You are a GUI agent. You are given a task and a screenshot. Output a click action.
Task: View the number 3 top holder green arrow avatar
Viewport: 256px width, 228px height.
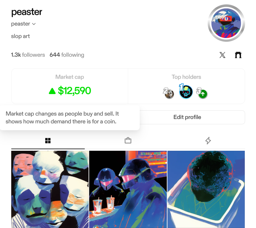(x=203, y=94)
